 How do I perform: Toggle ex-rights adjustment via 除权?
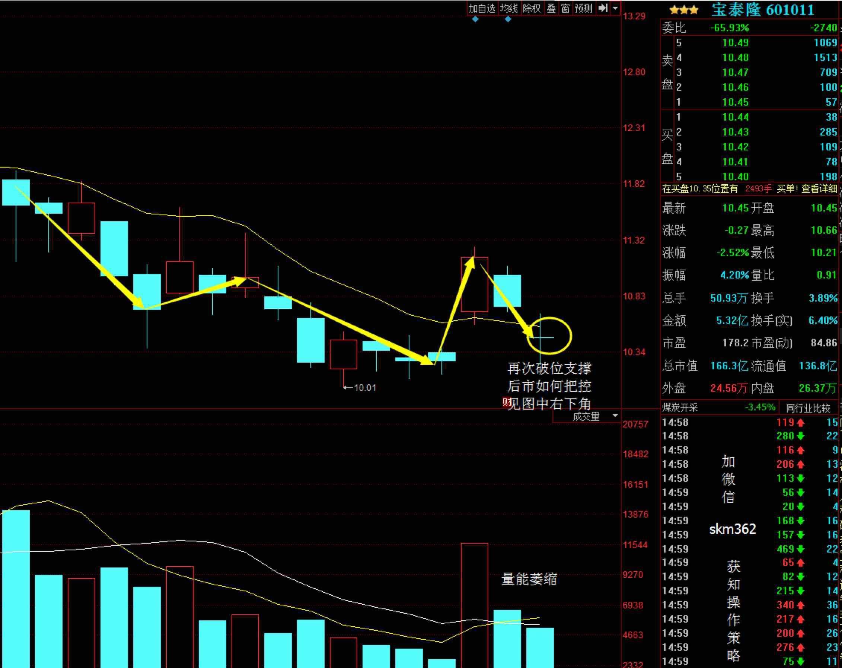tap(532, 8)
